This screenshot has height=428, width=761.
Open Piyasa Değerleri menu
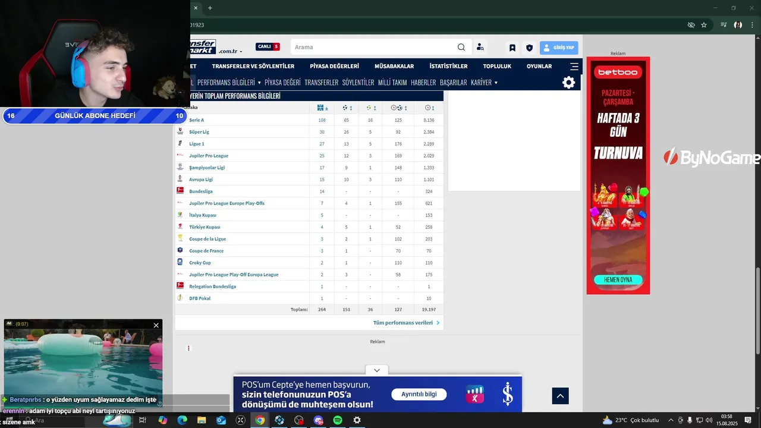(334, 67)
